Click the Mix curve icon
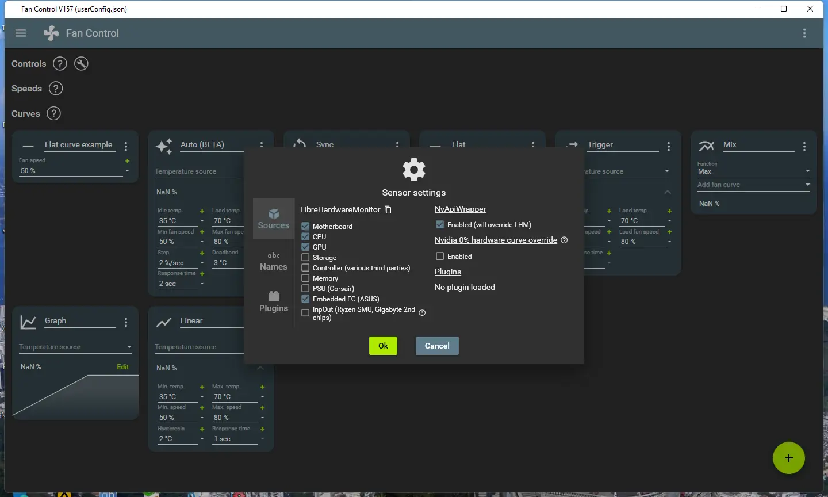 pos(707,146)
